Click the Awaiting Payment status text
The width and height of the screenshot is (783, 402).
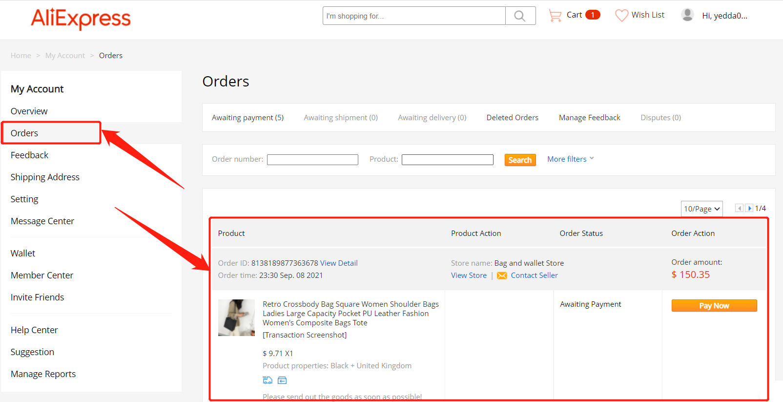pos(591,304)
